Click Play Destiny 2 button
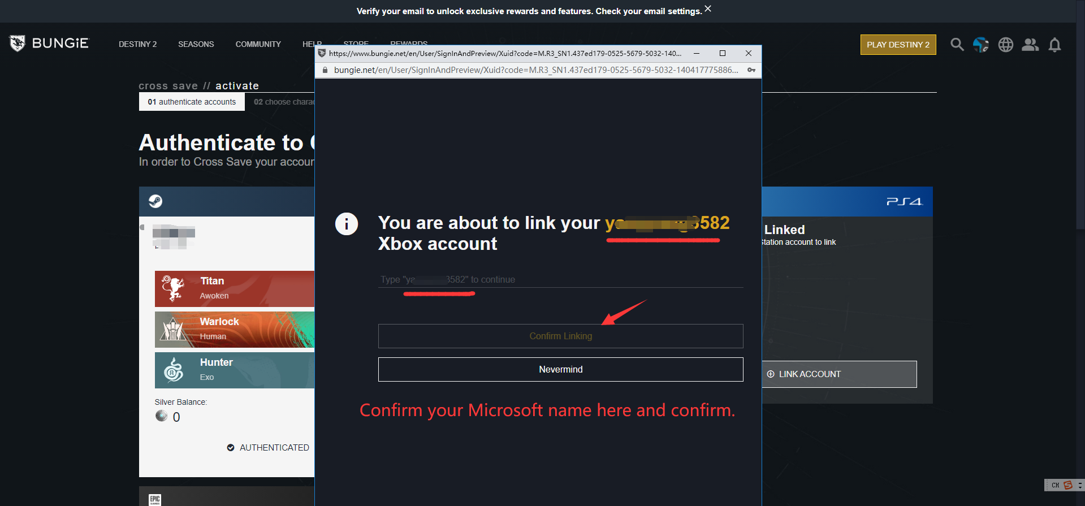1085x506 pixels. [x=897, y=45]
